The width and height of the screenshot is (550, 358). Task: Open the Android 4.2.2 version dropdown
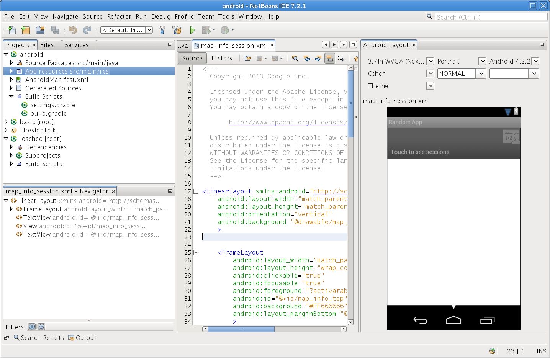[x=535, y=61]
